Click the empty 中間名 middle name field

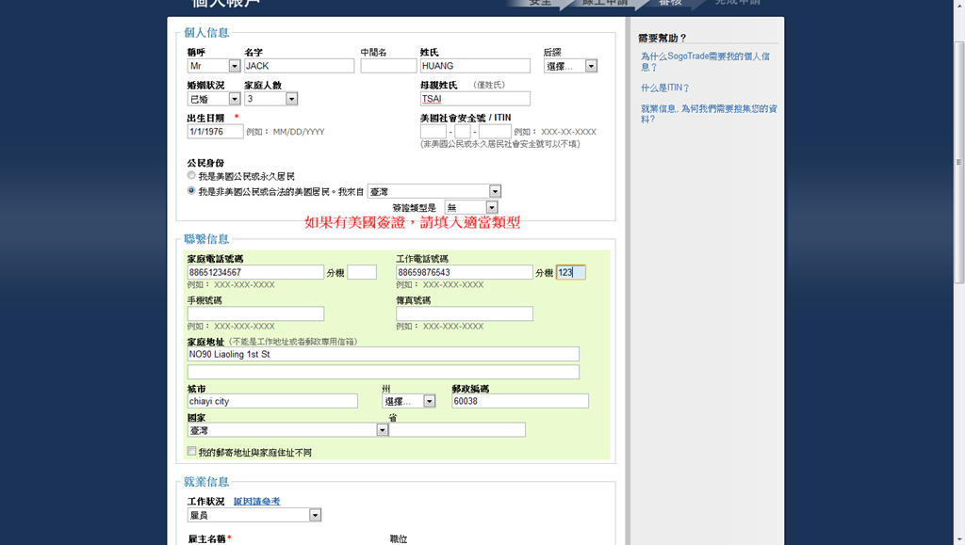tap(388, 66)
